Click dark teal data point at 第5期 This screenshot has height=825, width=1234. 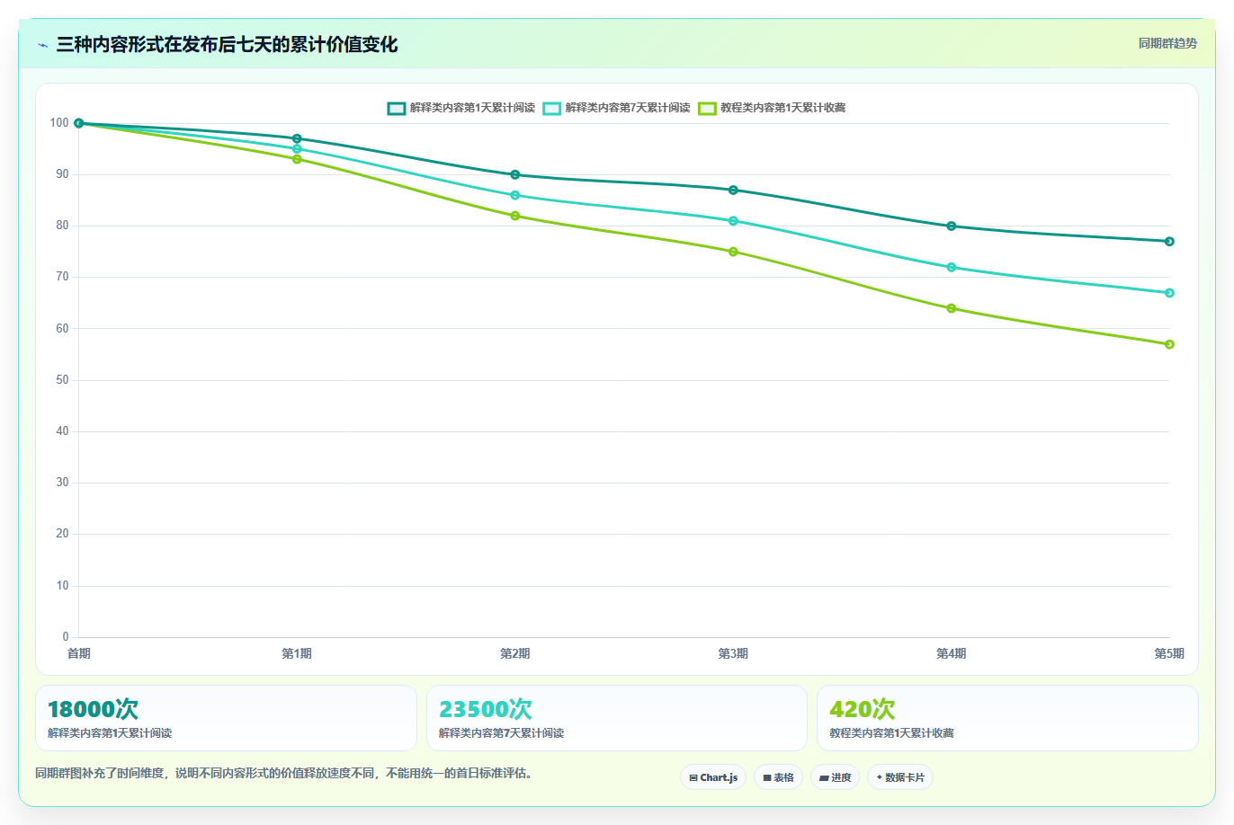pyautogui.click(x=1169, y=241)
